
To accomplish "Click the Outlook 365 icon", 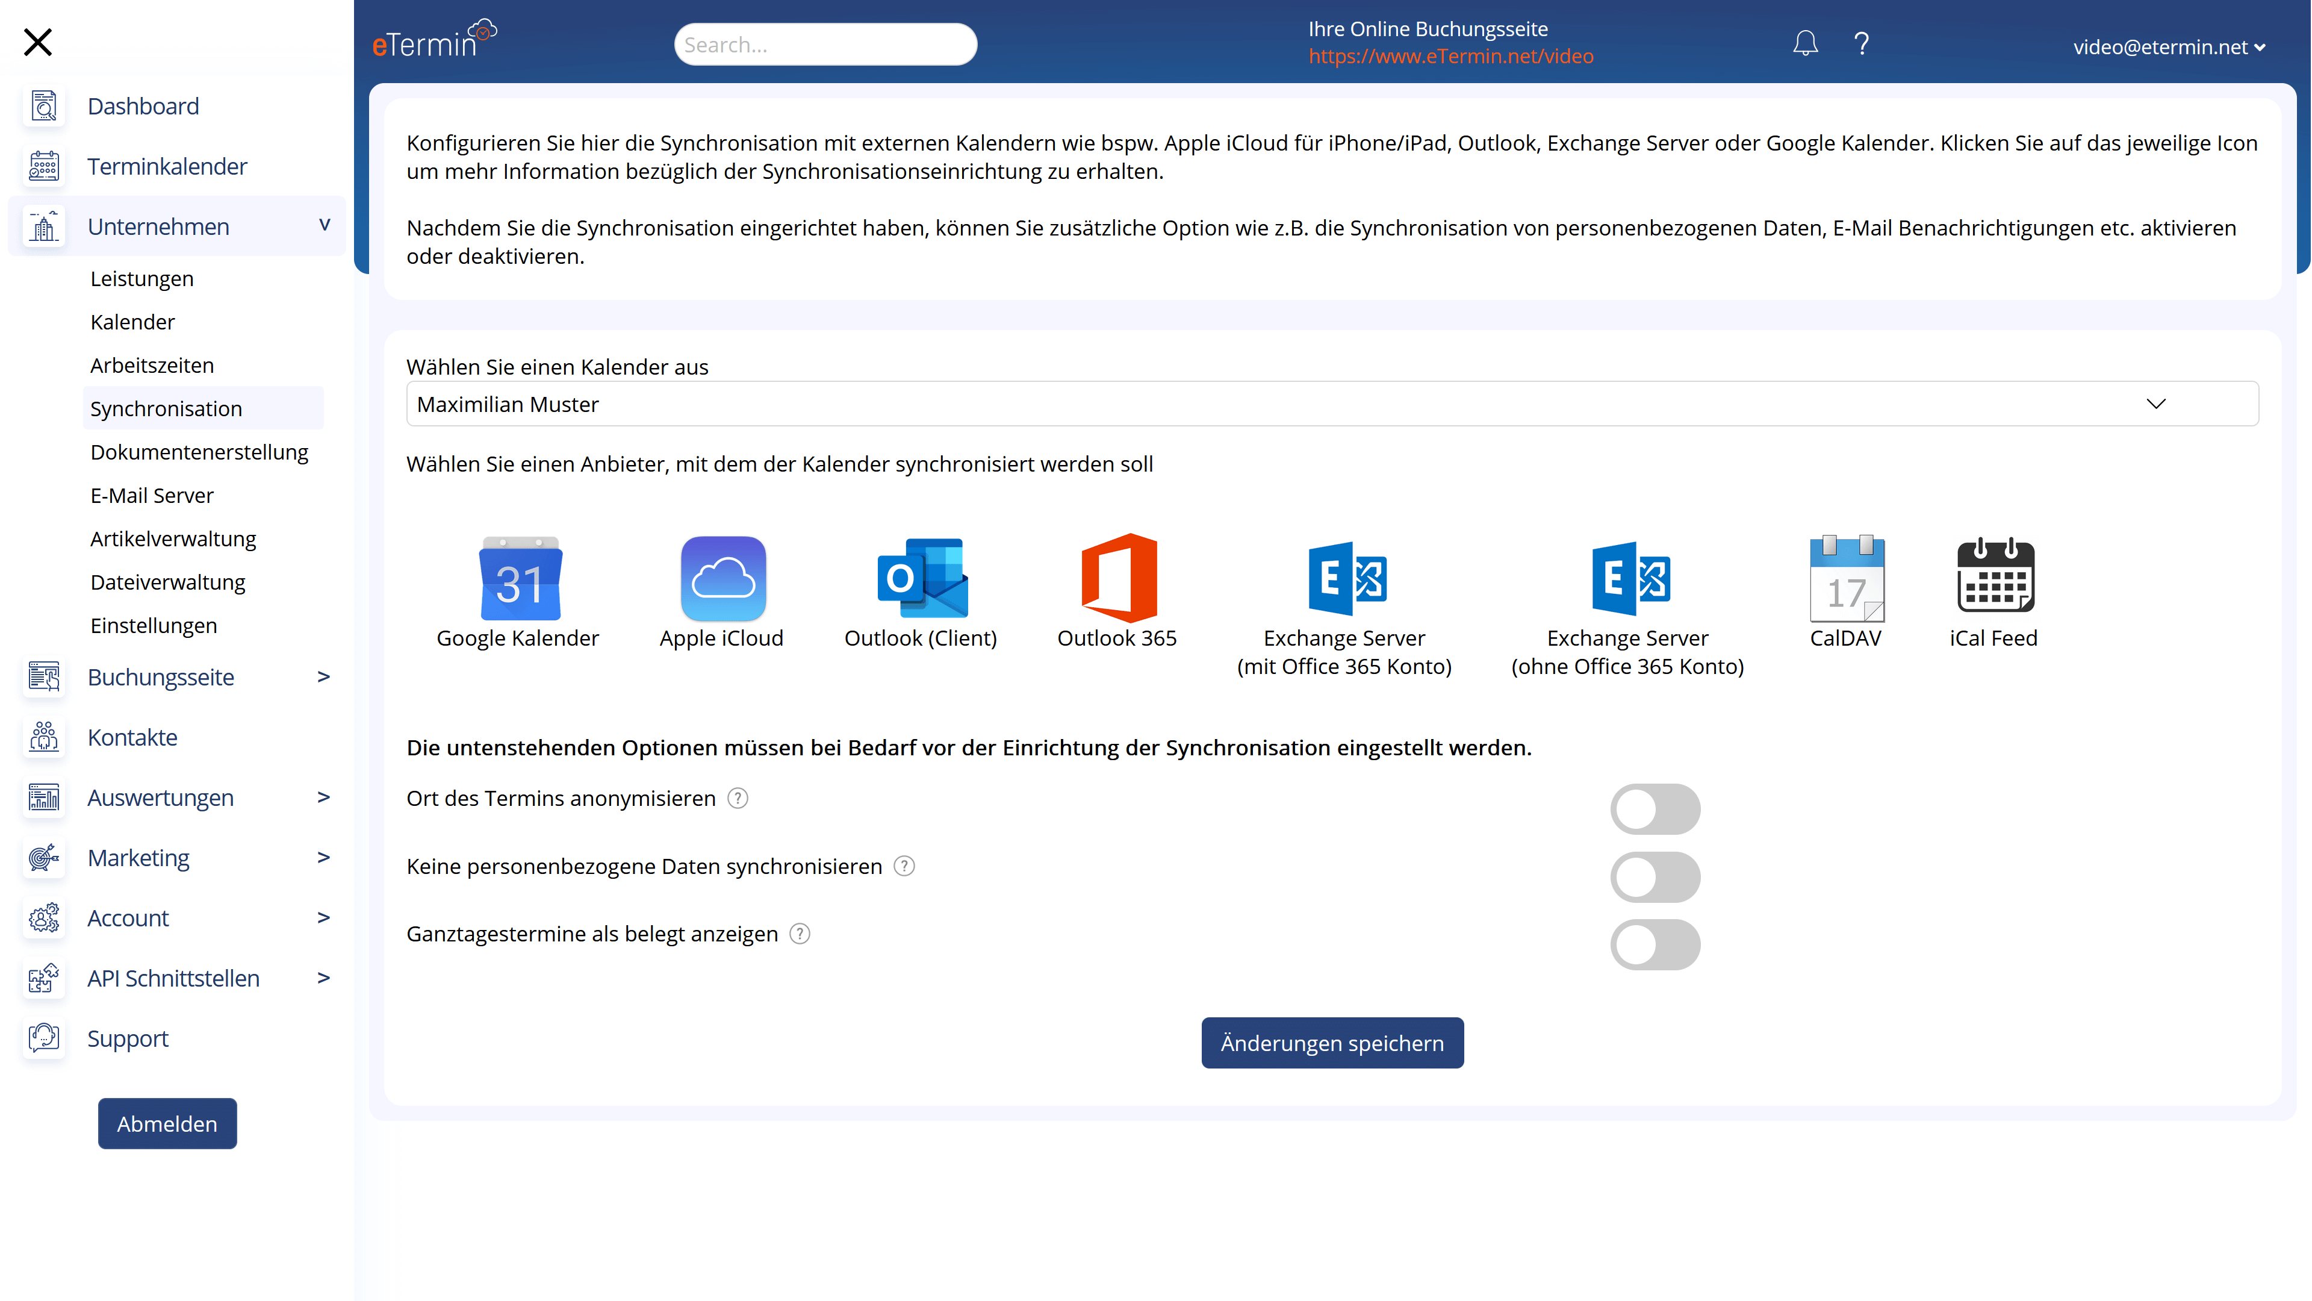I will click(x=1118, y=579).
